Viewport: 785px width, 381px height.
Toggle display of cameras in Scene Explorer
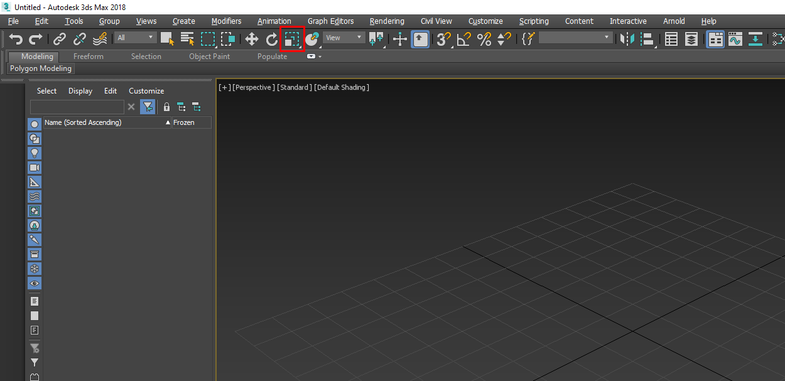pos(35,168)
